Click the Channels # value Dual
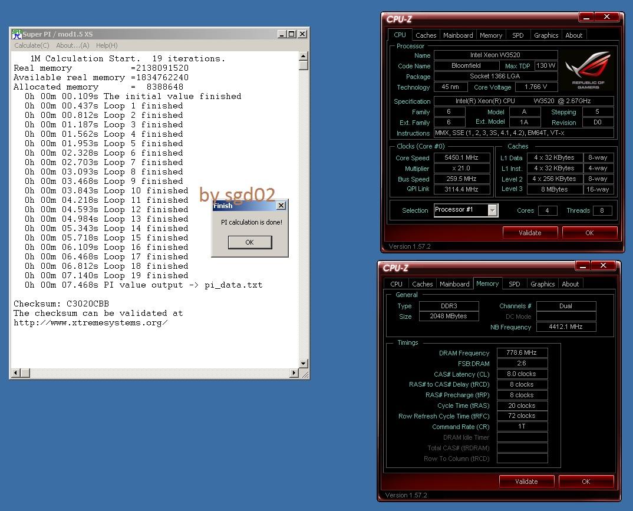Image resolution: width=633 pixels, height=511 pixels. tap(566, 305)
